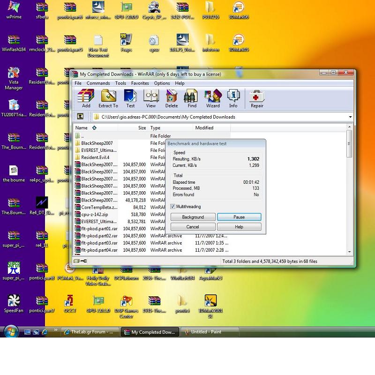Click the Info toolbar icon
375x375 pixels.
click(x=233, y=98)
